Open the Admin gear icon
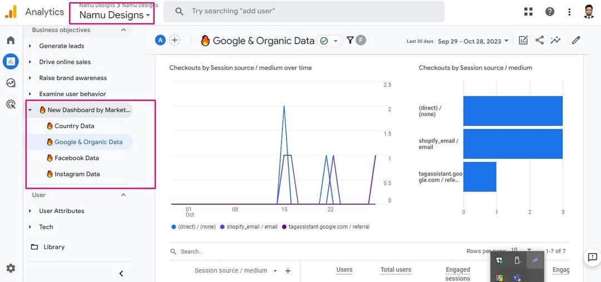The height and width of the screenshot is (282, 601). (11, 268)
